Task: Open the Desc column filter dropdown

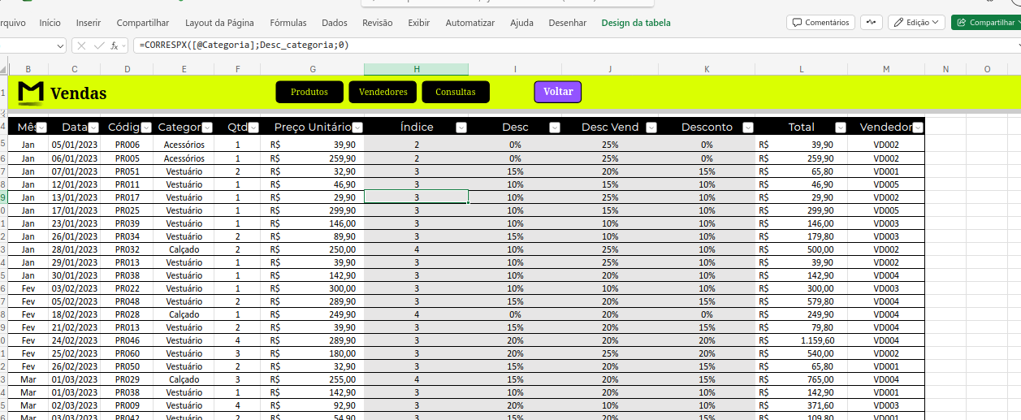Action: 555,128
